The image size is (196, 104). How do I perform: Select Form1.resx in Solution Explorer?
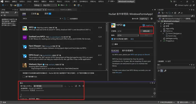(x=172, y=36)
